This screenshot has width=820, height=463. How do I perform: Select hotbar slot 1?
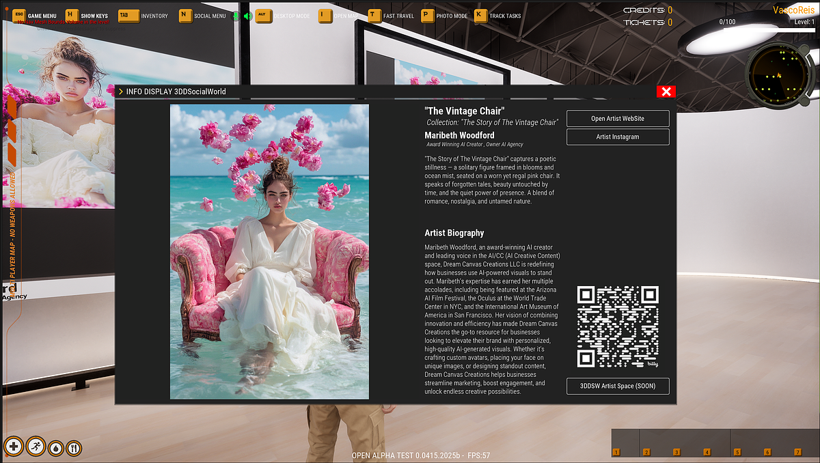click(x=616, y=451)
